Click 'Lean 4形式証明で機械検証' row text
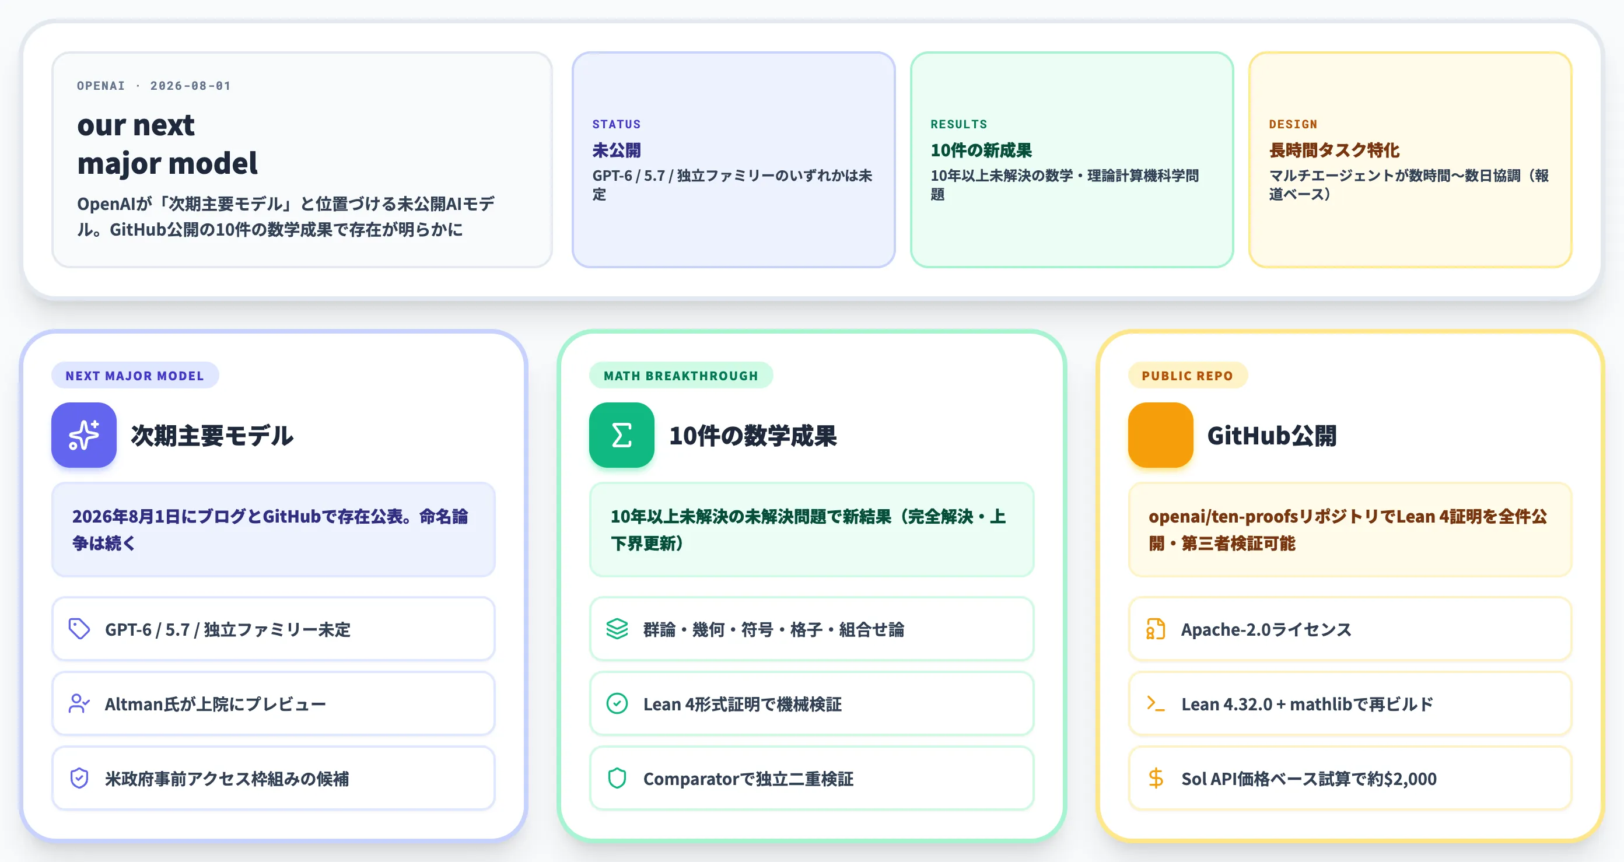The height and width of the screenshot is (862, 1624). click(742, 704)
